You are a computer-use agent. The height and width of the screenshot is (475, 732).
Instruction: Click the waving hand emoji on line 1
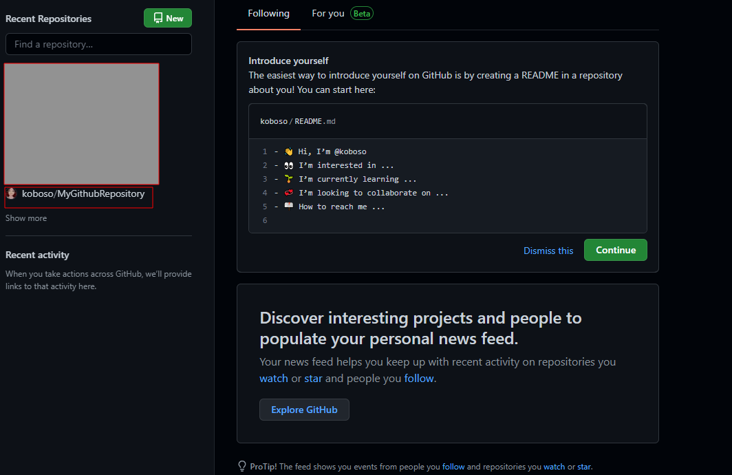pyautogui.click(x=288, y=151)
